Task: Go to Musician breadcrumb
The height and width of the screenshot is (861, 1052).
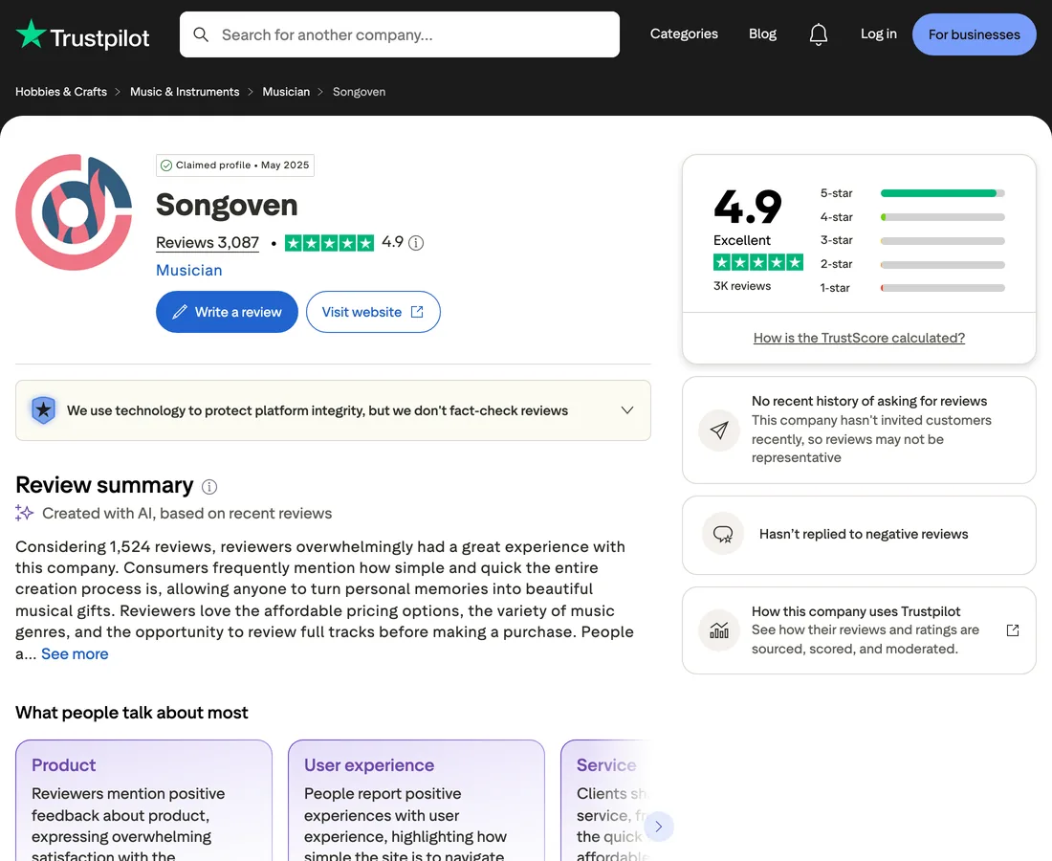Action: click(x=286, y=92)
